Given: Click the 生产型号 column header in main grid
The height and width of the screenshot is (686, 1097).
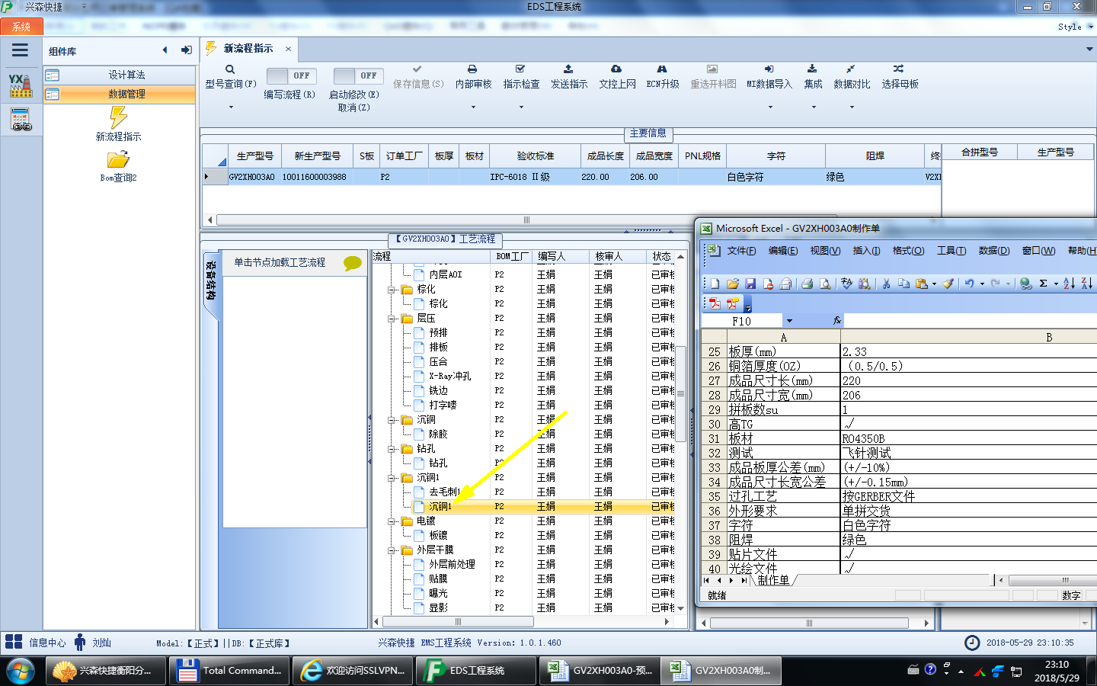Looking at the screenshot, I should click(x=254, y=155).
